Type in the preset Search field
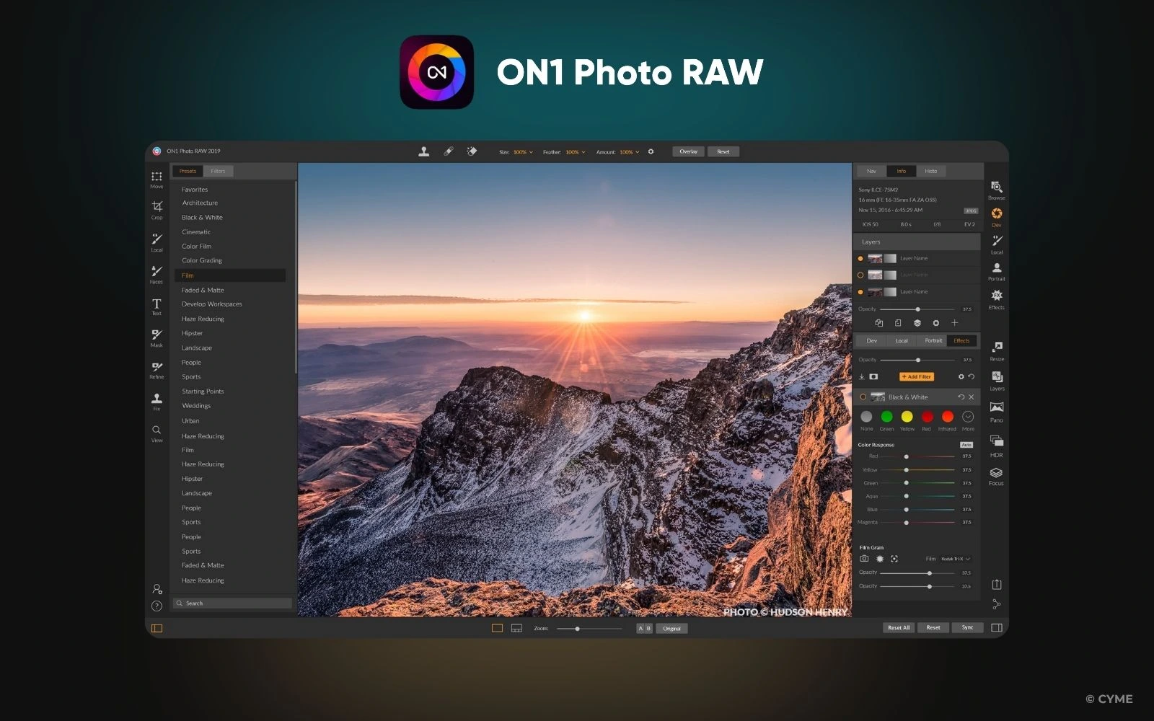Image resolution: width=1154 pixels, height=721 pixels. coord(231,603)
